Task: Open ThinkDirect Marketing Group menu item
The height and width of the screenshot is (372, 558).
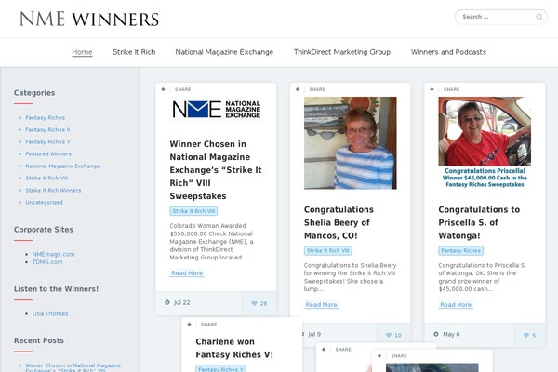Action: (342, 52)
